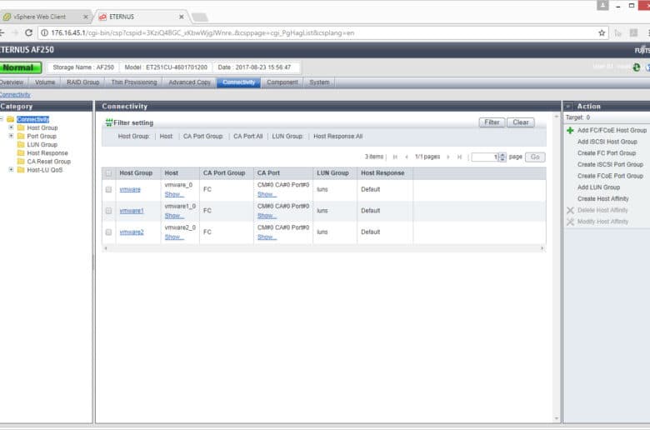Go to next page arrow icon

[x=447, y=157]
